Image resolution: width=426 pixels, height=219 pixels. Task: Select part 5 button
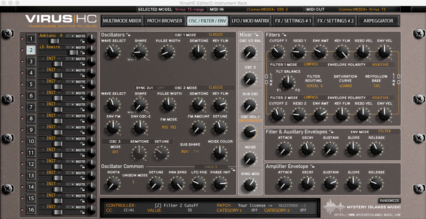click(31, 84)
